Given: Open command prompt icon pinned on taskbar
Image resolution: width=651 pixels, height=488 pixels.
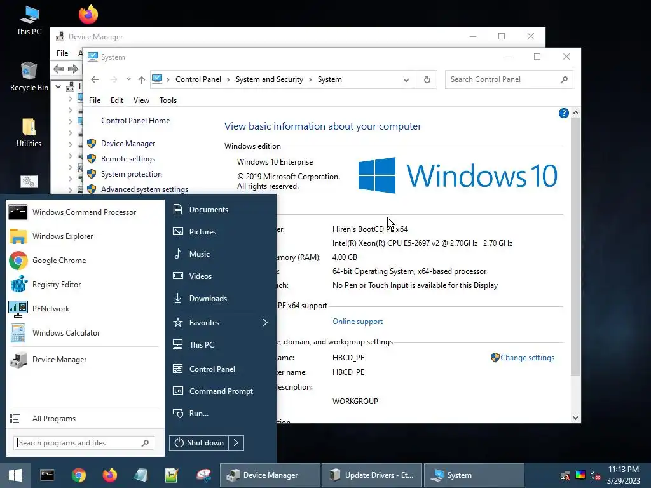Looking at the screenshot, I should pos(47,475).
